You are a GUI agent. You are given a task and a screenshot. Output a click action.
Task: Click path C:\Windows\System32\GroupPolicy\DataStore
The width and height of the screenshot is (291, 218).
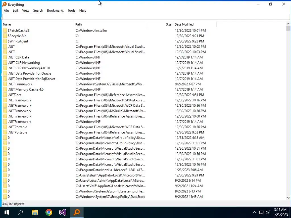111,197
